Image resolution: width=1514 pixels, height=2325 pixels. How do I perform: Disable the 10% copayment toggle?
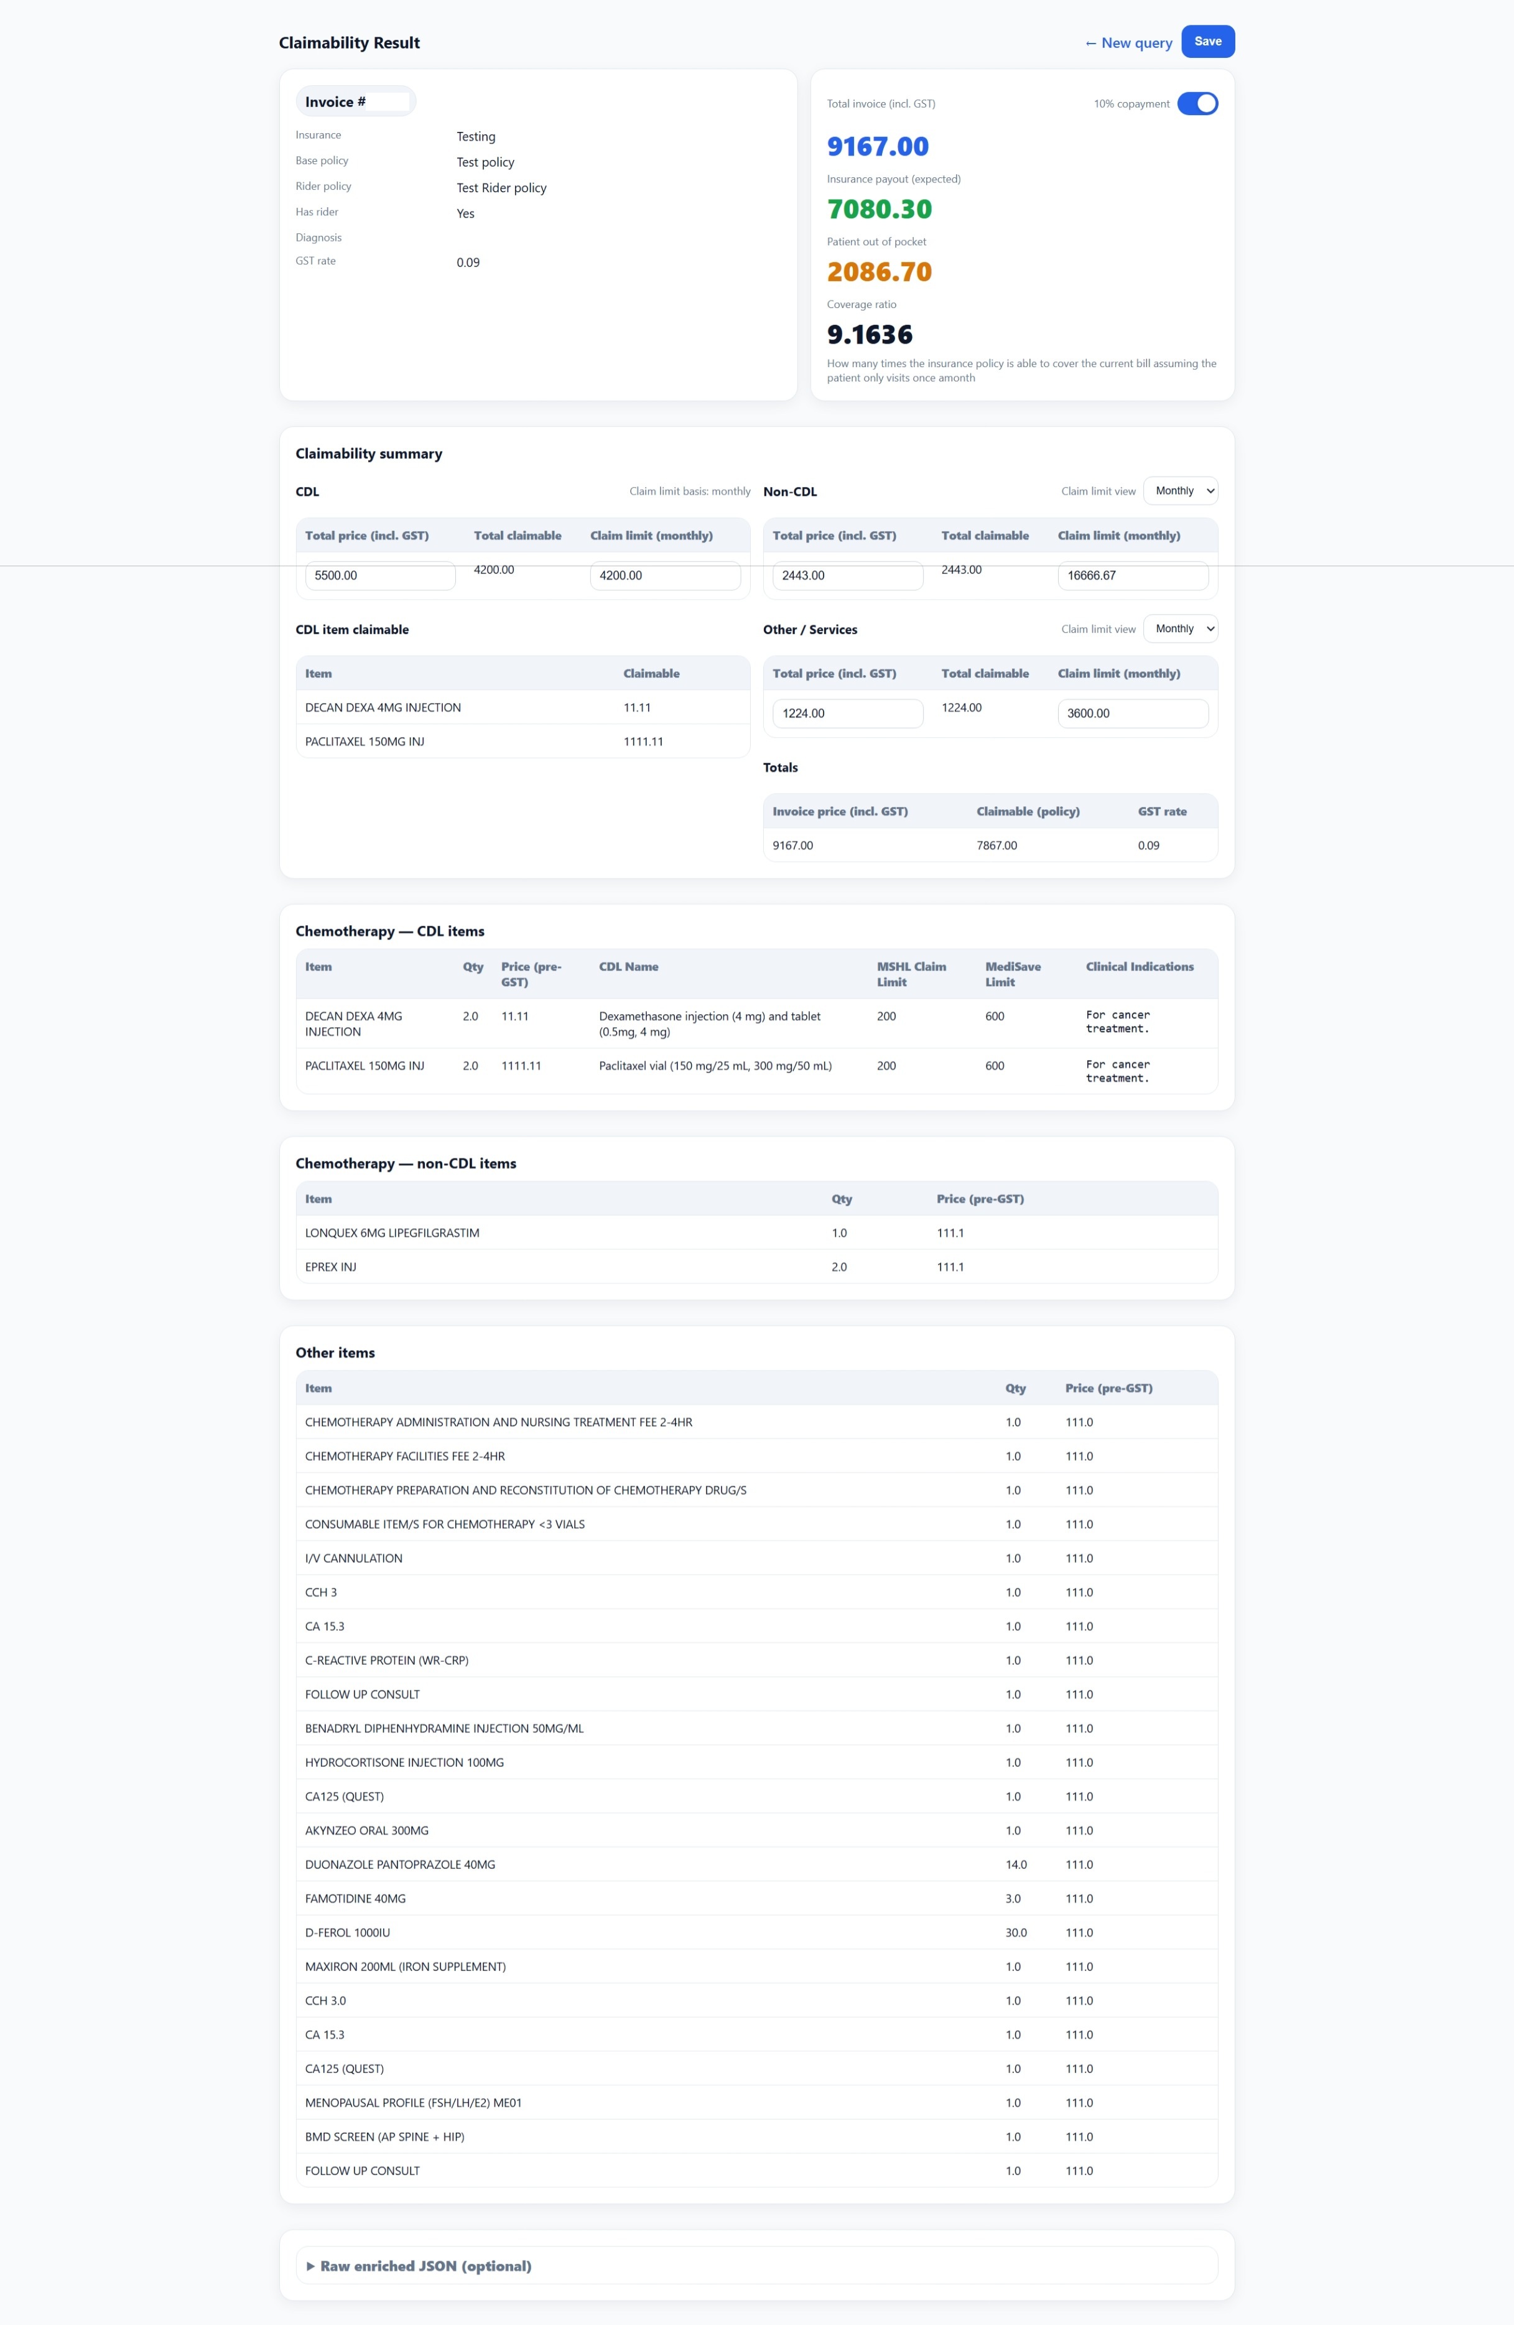[1199, 103]
